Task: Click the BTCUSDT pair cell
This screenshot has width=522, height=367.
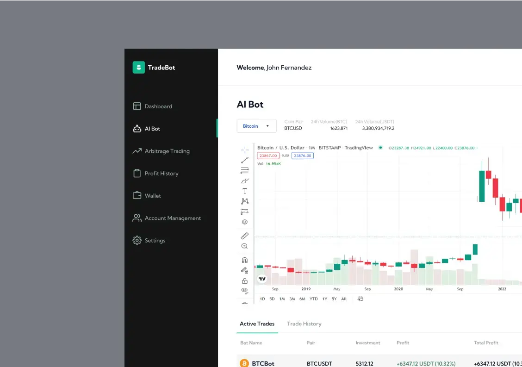Action: pos(319,364)
